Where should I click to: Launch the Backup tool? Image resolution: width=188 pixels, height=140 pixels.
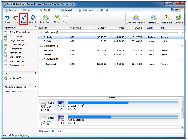pos(167,19)
